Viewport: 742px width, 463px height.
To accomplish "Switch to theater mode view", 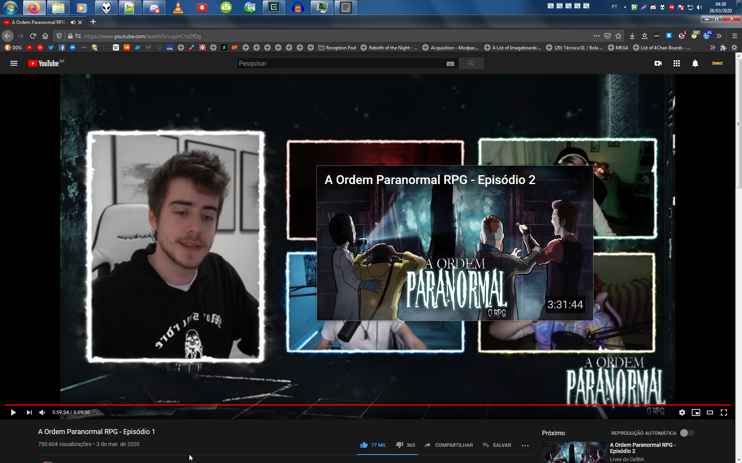I will click(710, 412).
